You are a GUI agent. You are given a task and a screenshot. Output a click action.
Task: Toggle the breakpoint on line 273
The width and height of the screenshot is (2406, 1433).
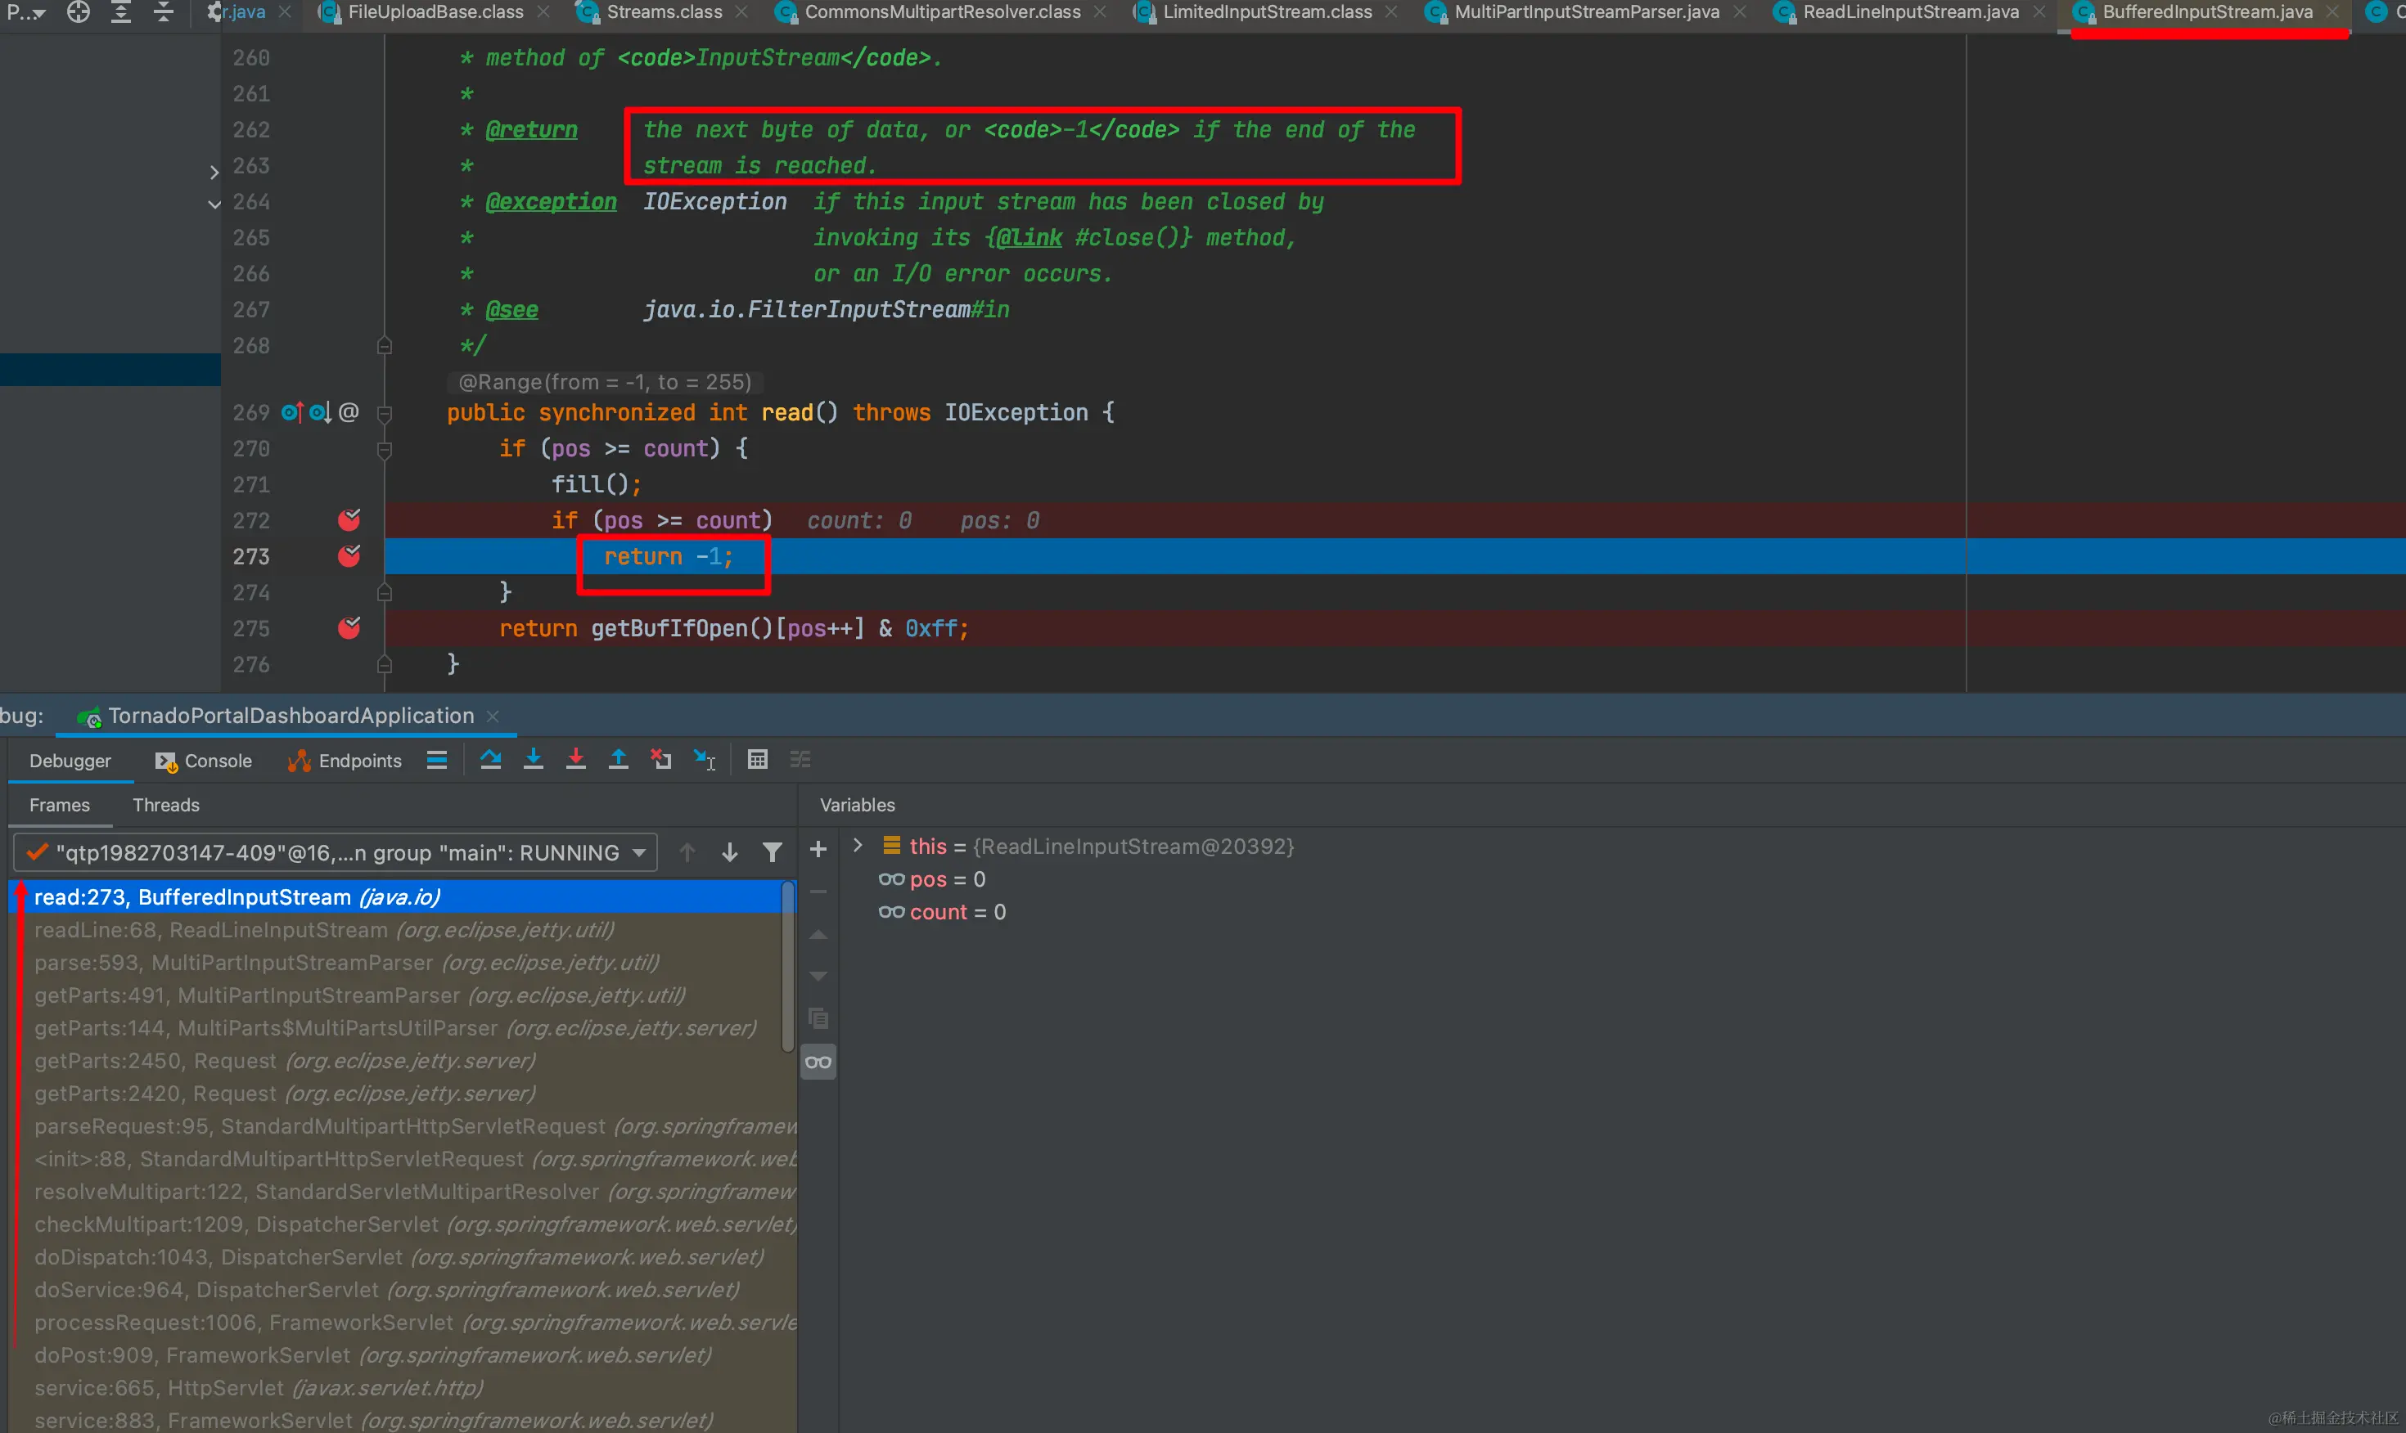pos(349,556)
